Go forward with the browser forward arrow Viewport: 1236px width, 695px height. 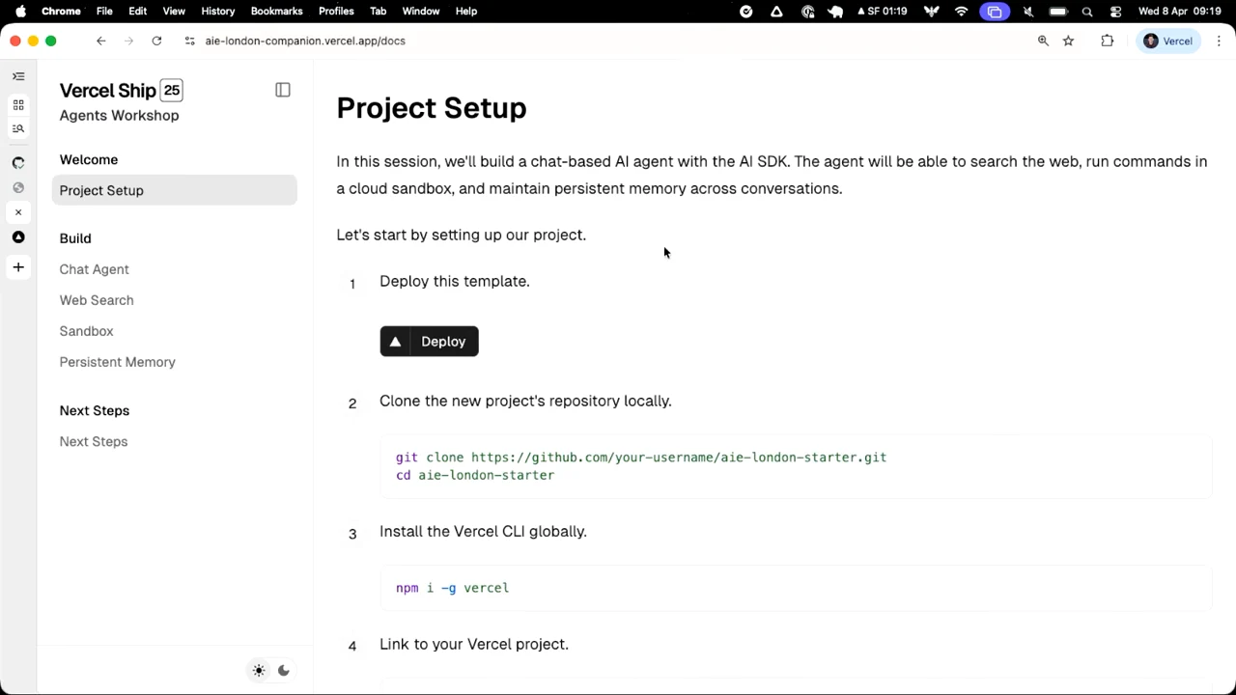pos(128,41)
